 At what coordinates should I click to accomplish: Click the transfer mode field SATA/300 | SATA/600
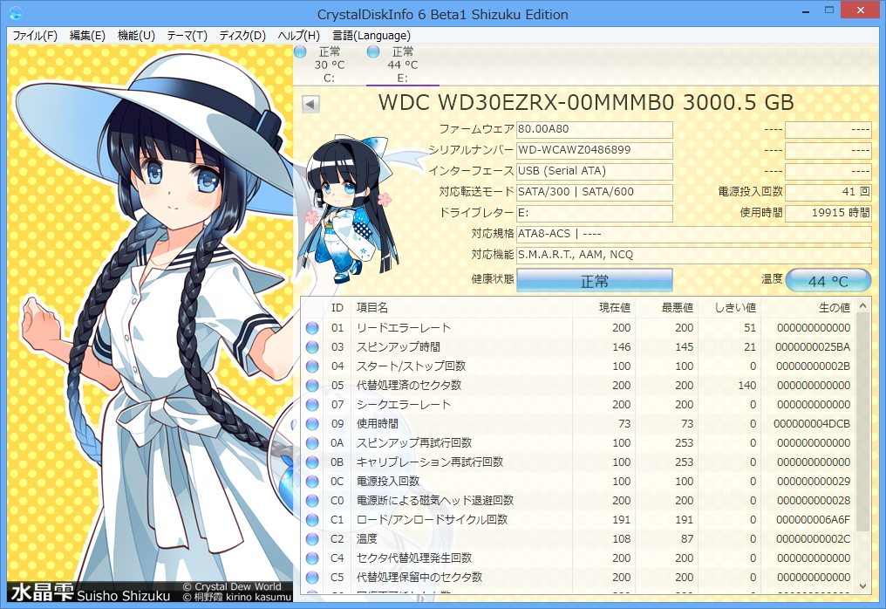[595, 192]
